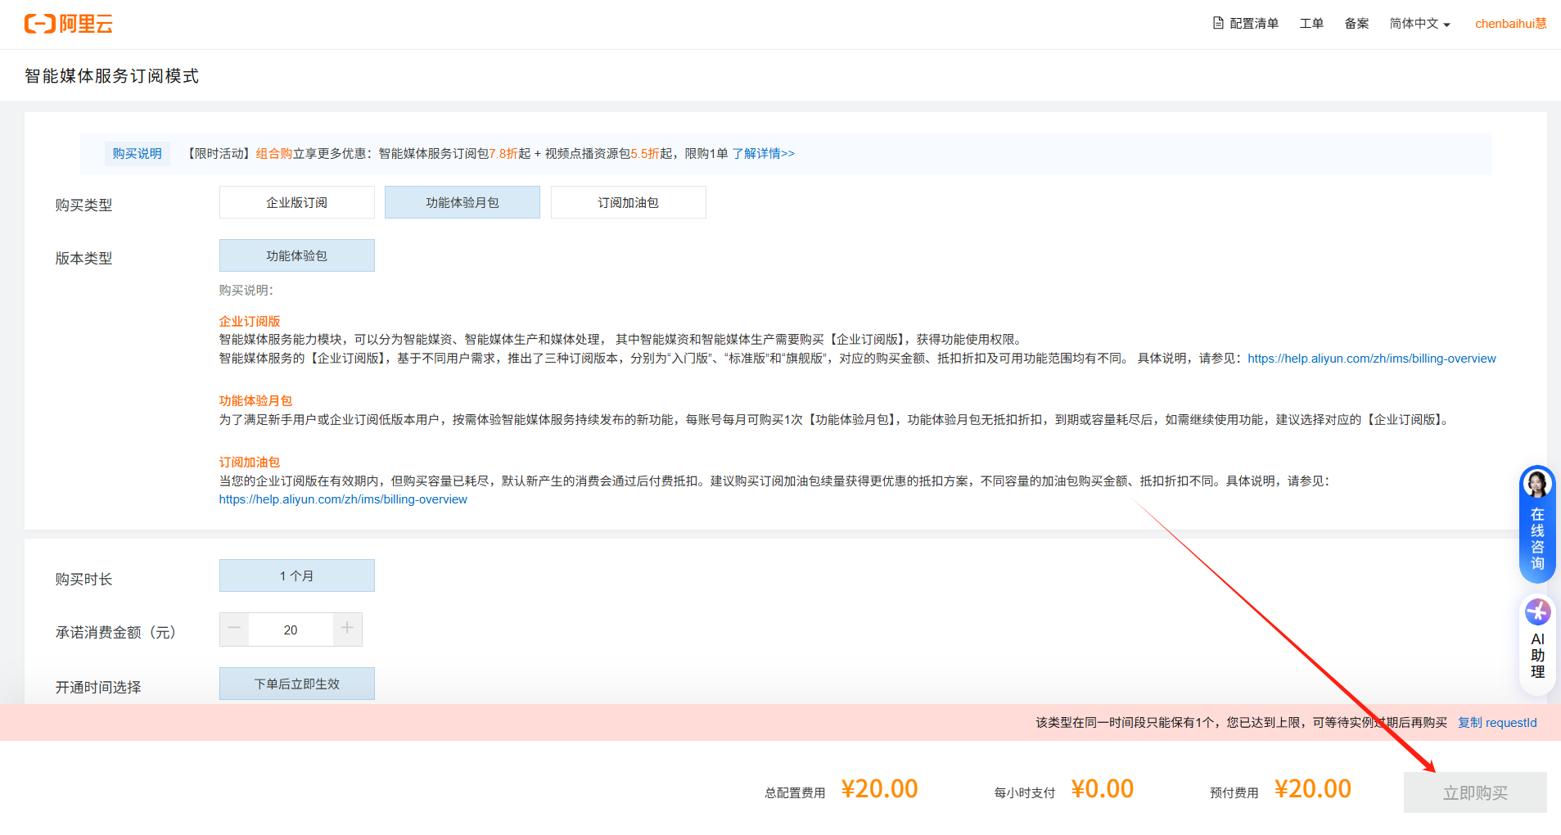Open the 配置清单 configuration list
1561x835 pixels.
pos(1245,24)
